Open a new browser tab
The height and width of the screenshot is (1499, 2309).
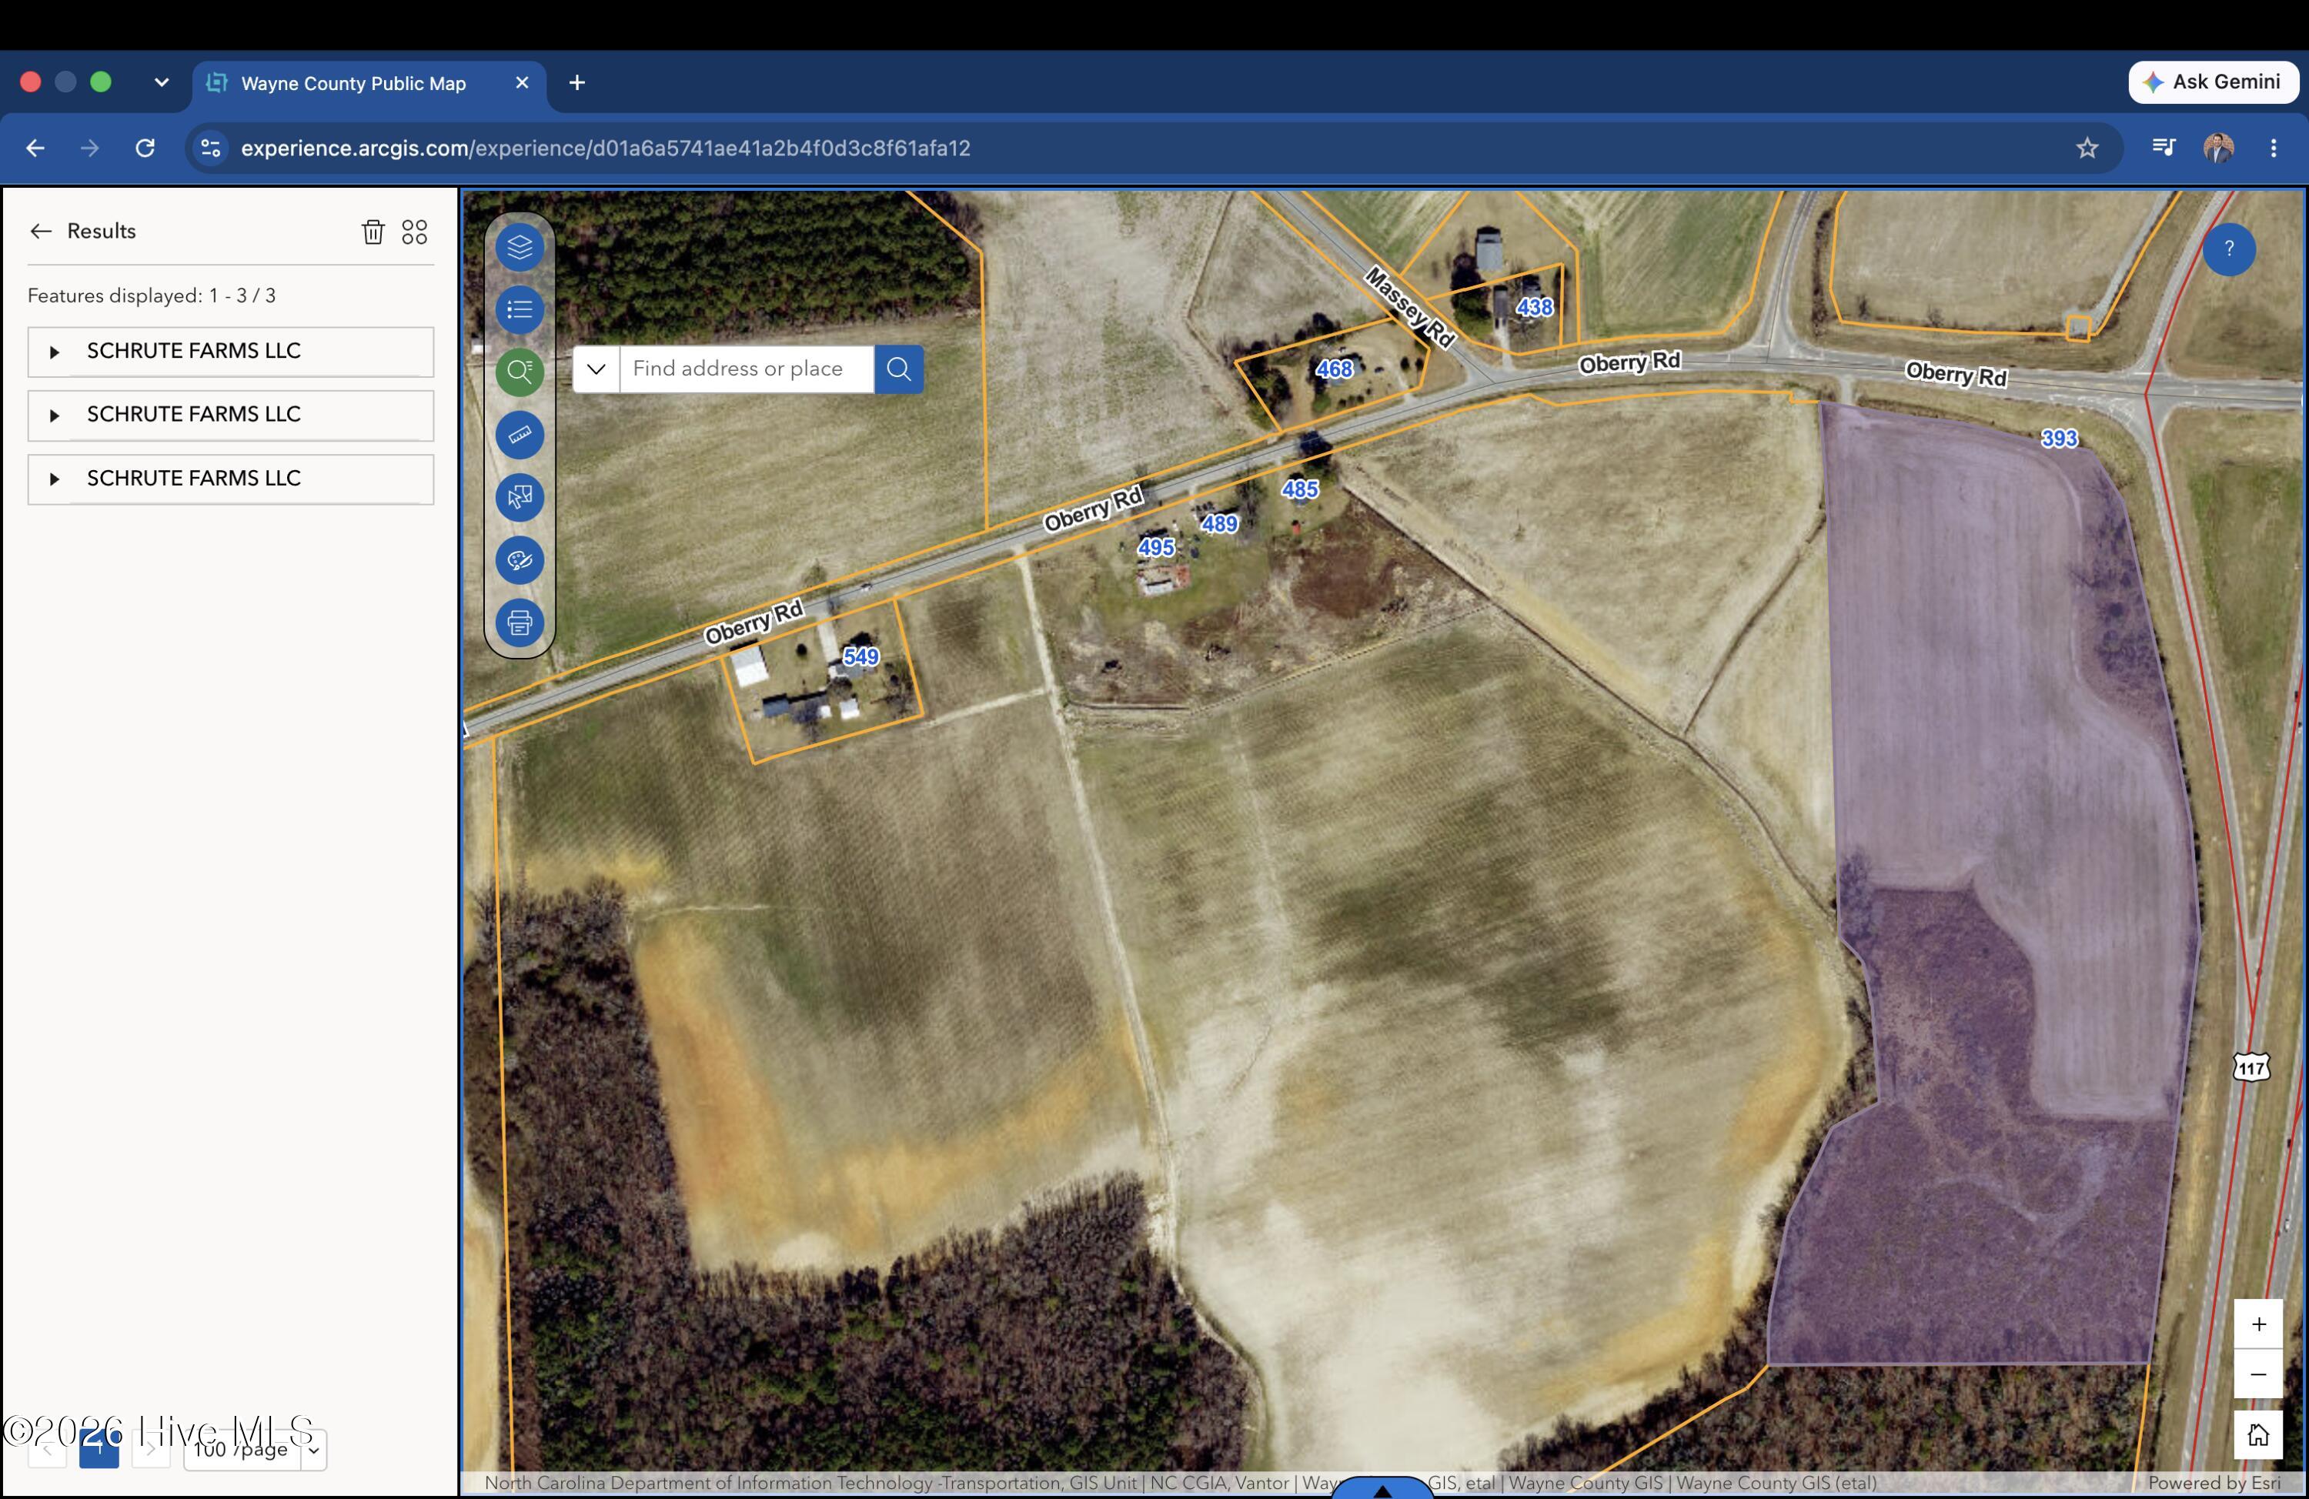577,83
